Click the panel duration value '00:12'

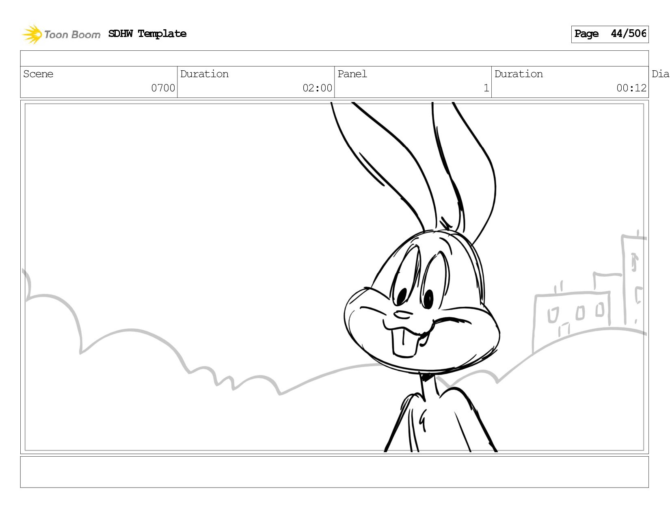[631, 88]
